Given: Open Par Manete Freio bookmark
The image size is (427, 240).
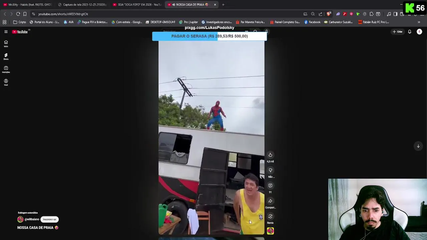Looking at the screenshot, I should tap(250, 22).
